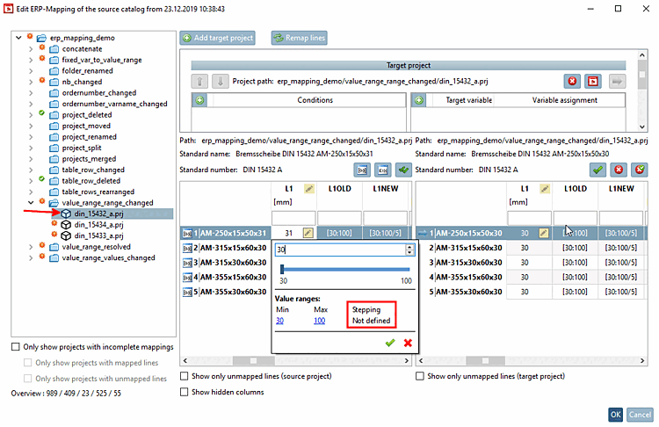The height and width of the screenshot is (427, 659).
Task: Cancel value popup with red X
Action: click(408, 343)
